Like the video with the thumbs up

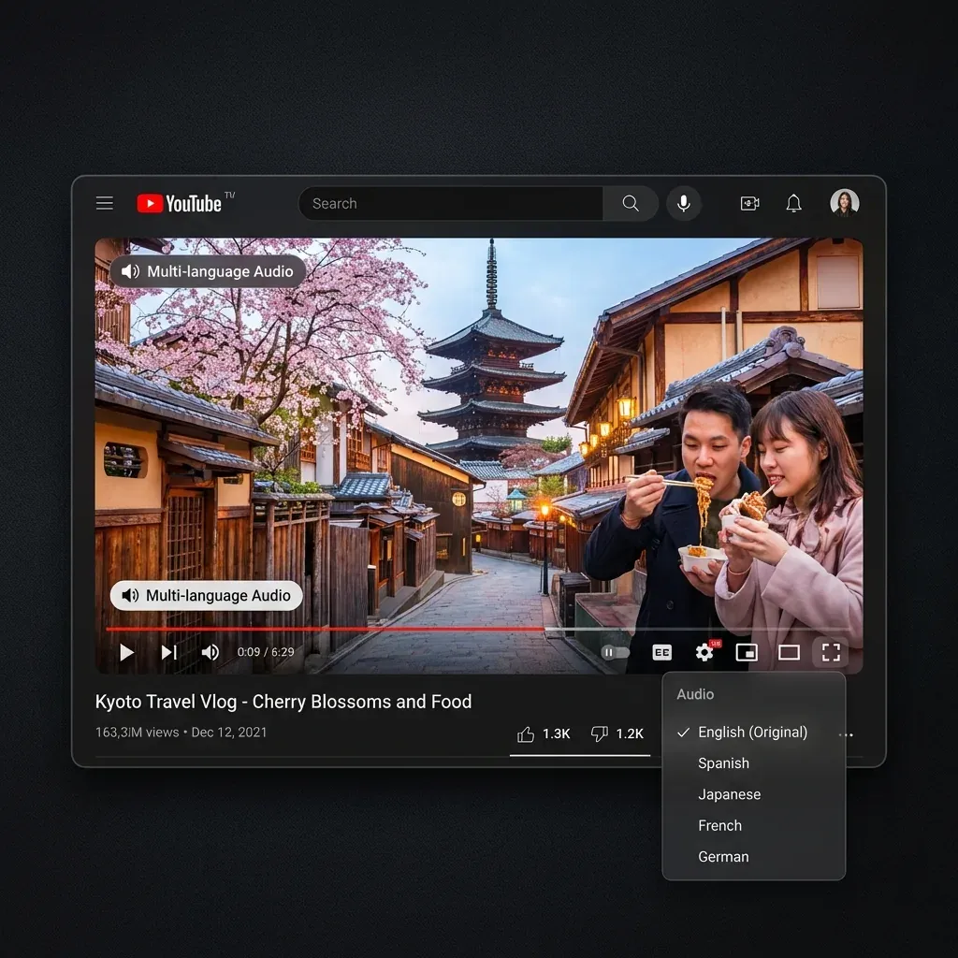pos(526,733)
